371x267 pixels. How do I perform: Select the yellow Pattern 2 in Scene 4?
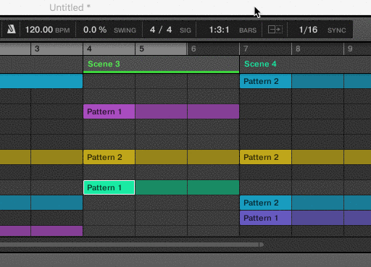(x=305, y=157)
